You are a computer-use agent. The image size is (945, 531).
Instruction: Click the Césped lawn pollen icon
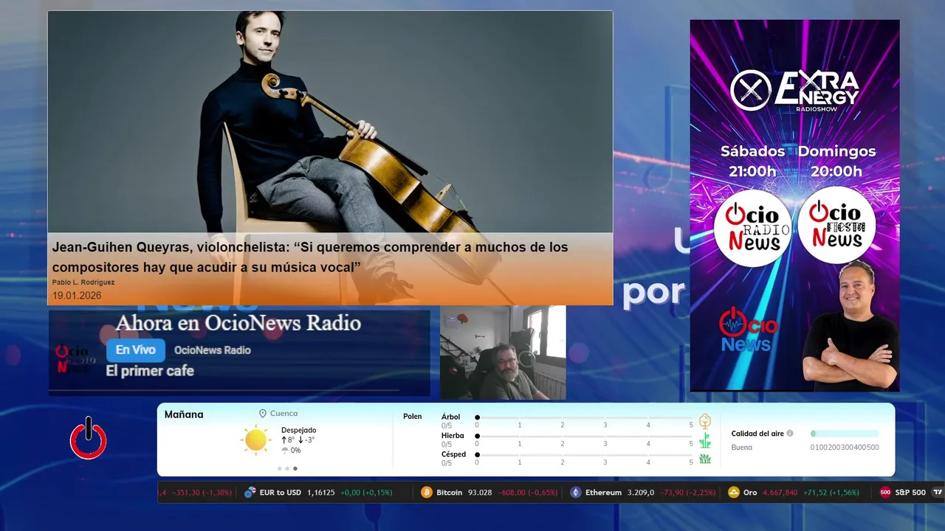pos(705,459)
